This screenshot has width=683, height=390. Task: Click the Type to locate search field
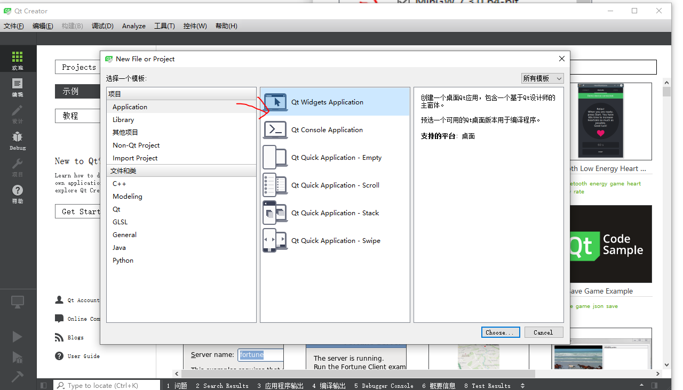pyautogui.click(x=107, y=385)
